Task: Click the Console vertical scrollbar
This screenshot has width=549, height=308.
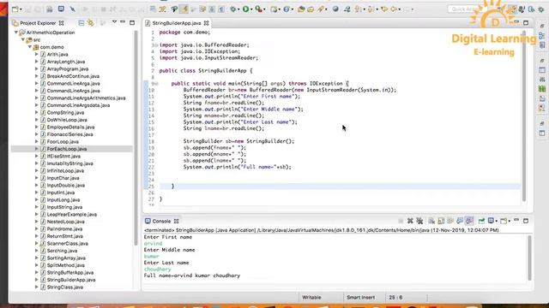Action: [529, 258]
